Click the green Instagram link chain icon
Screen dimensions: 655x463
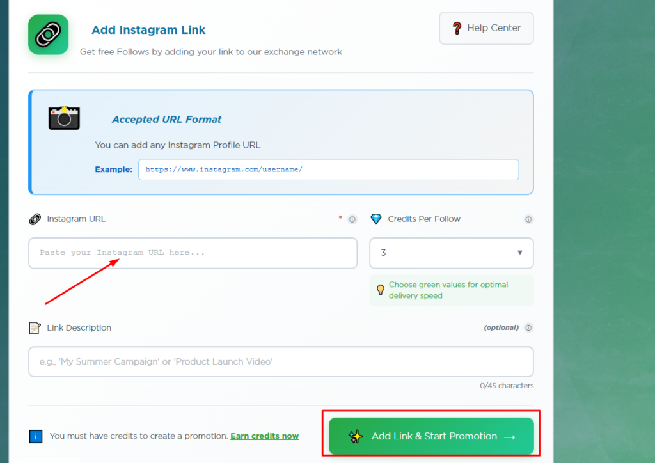(x=48, y=34)
